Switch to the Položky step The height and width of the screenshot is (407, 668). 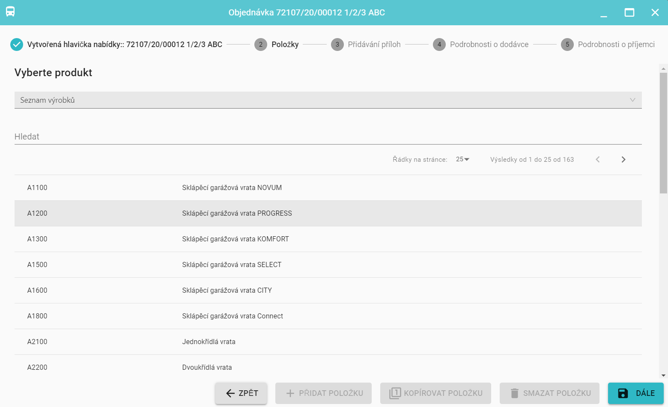(285, 45)
